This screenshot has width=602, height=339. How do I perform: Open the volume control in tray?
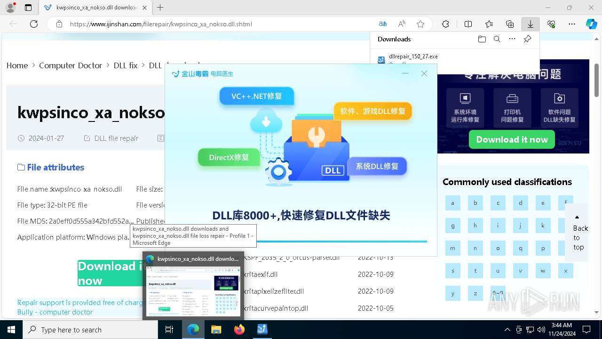[541, 330]
